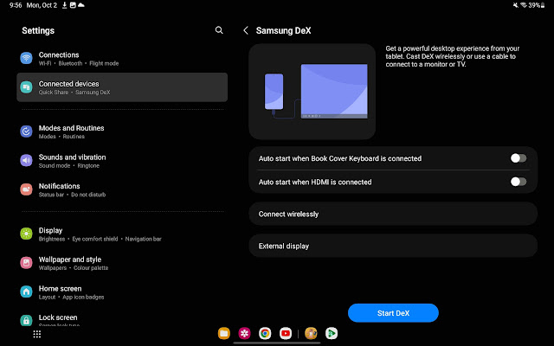Launch the Play Games taskbar app
Viewport: 554px width, 346px height.
[x=332, y=333]
